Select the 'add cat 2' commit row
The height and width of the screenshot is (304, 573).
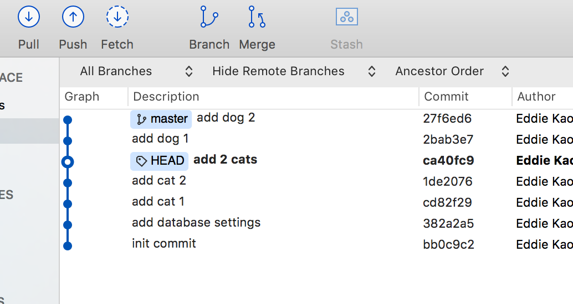pyautogui.click(x=159, y=181)
